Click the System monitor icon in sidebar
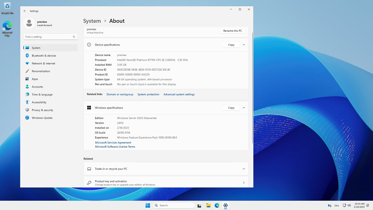Viewport: 373px width, 210px height. click(x=27, y=48)
